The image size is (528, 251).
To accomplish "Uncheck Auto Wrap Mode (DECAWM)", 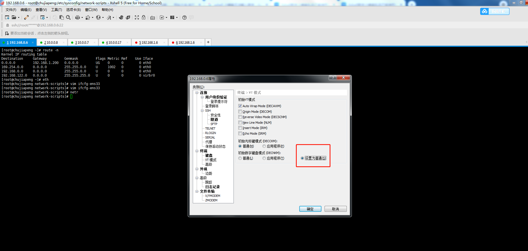I will tap(240, 106).
